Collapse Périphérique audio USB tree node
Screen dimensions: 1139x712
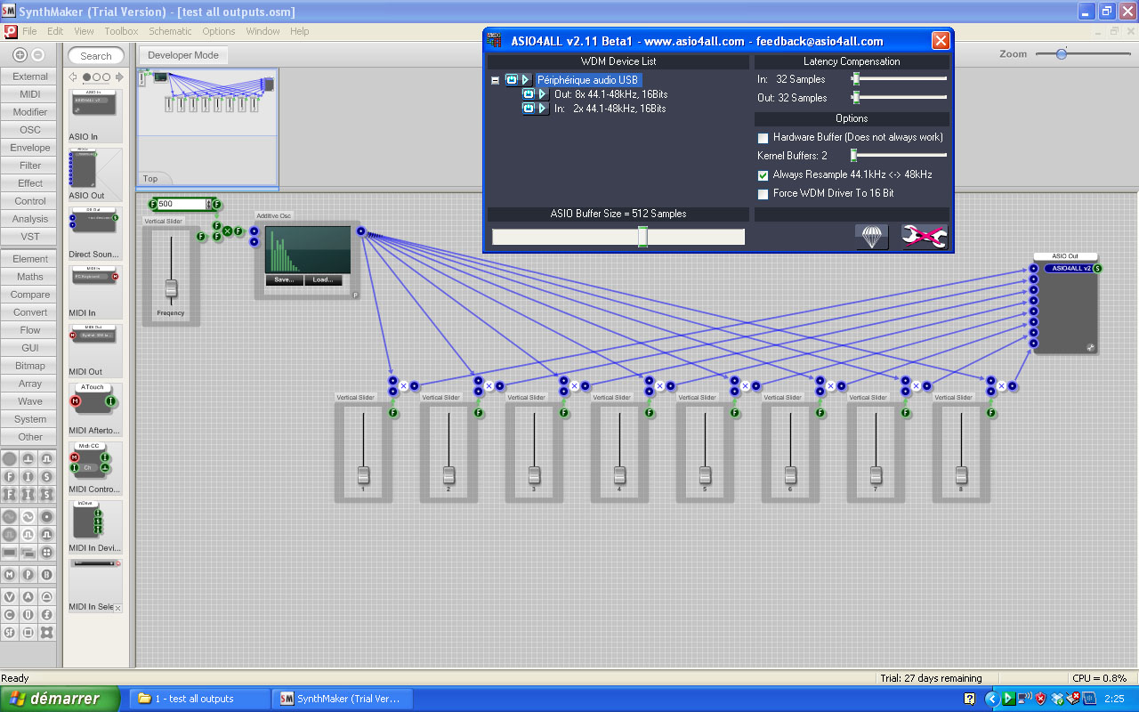(496, 80)
